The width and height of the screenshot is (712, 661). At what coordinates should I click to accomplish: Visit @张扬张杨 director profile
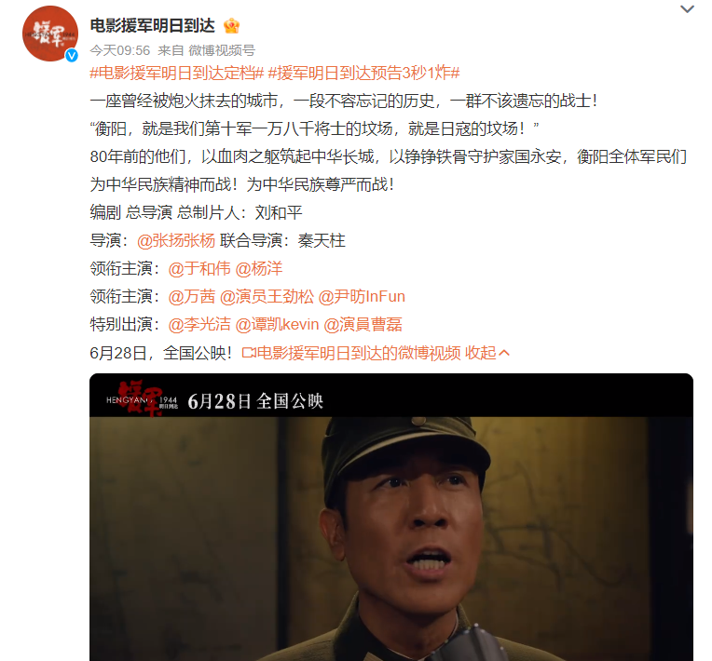(176, 240)
